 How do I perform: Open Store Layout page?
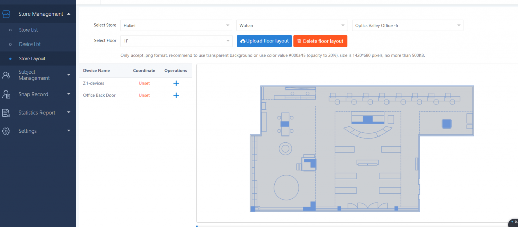click(x=32, y=59)
